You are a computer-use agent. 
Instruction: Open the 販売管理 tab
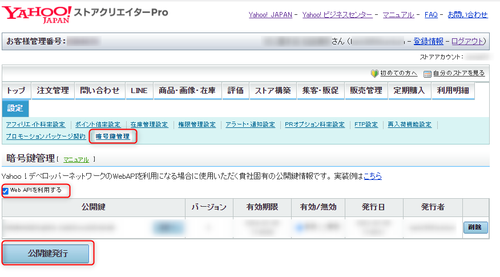tap(366, 91)
